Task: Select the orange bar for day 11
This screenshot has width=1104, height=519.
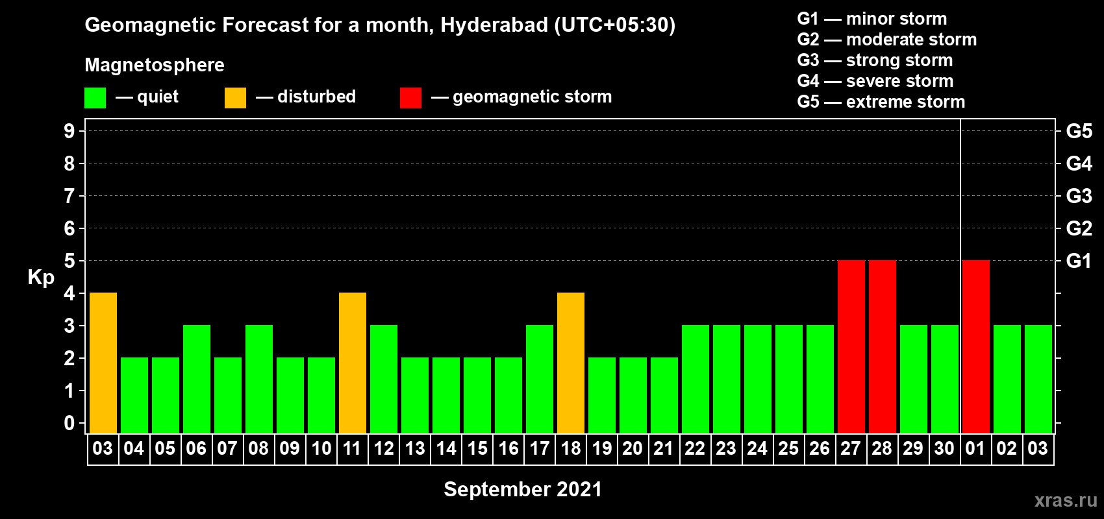Action: [x=353, y=363]
